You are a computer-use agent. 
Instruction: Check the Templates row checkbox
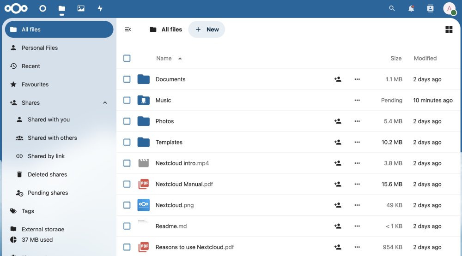(127, 142)
